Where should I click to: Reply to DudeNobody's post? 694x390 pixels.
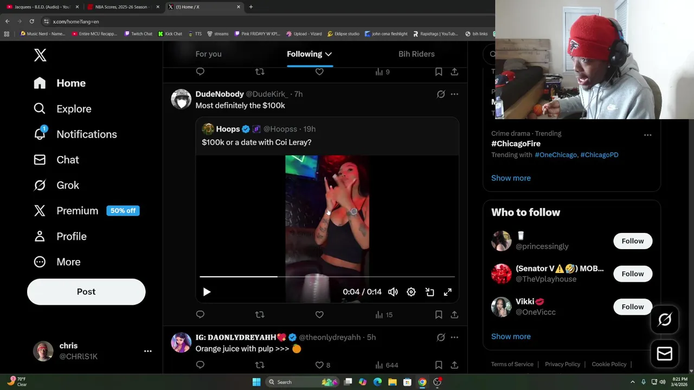pyautogui.click(x=200, y=314)
